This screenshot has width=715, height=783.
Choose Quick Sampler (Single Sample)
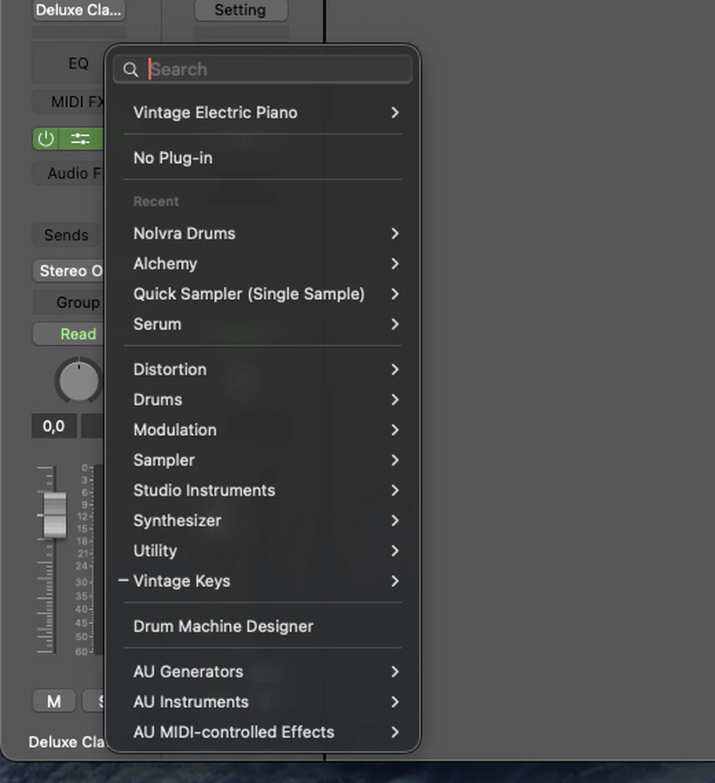pyautogui.click(x=263, y=294)
